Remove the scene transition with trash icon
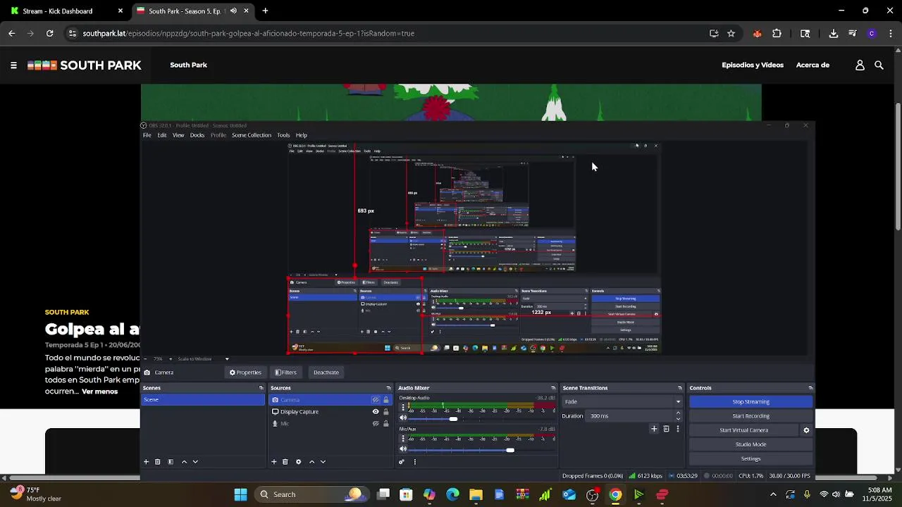 tap(666, 429)
